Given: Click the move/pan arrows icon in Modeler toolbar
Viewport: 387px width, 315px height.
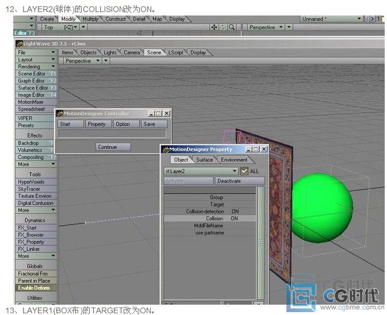Looking at the screenshot, I should [x=214, y=28].
